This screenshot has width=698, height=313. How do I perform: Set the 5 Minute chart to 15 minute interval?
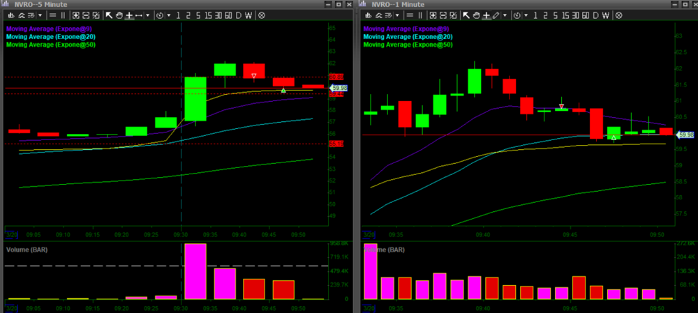tap(207, 15)
